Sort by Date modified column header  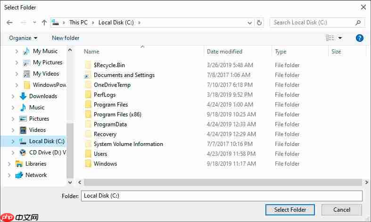[x=224, y=52]
